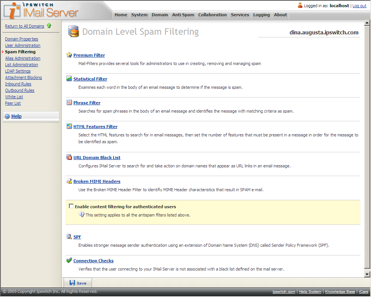Select the Services menu item
371x297 pixels.
tap(240, 15)
